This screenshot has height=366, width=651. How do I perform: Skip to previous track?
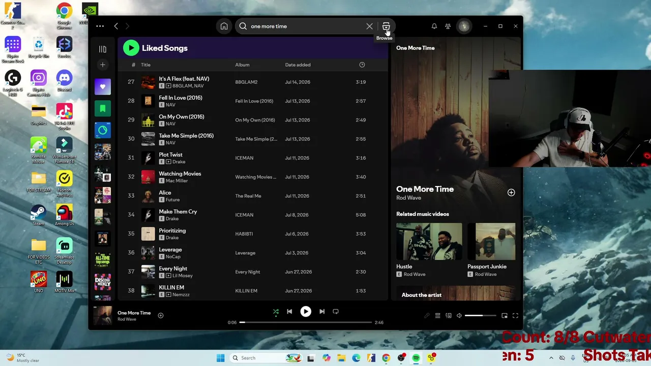(x=289, y=312)
